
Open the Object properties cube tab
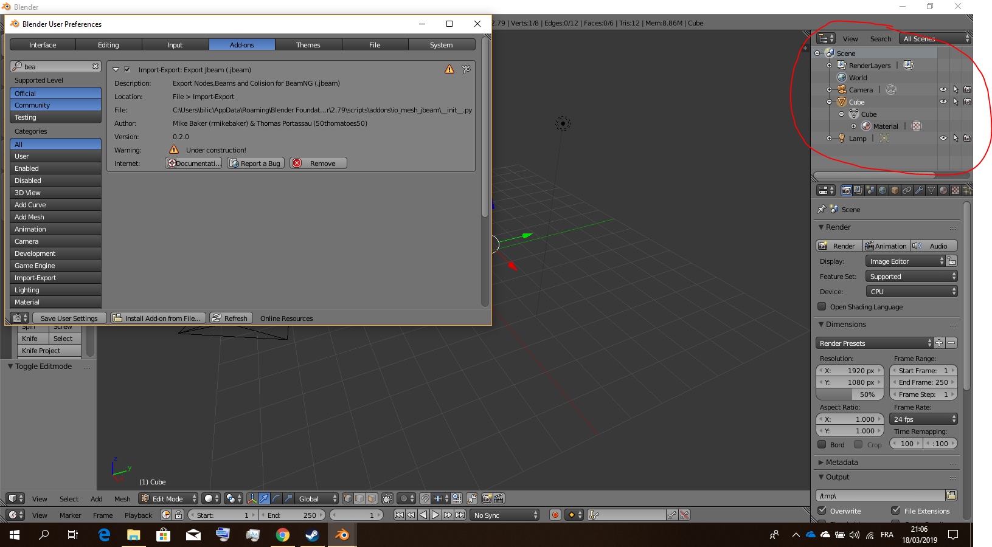tap(895, 190)
